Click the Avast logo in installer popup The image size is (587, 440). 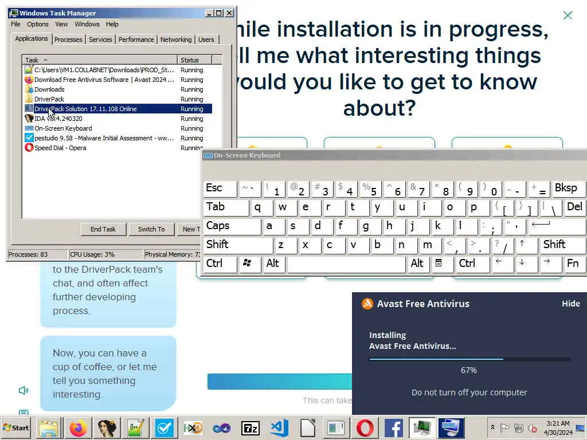pos(367,304)
